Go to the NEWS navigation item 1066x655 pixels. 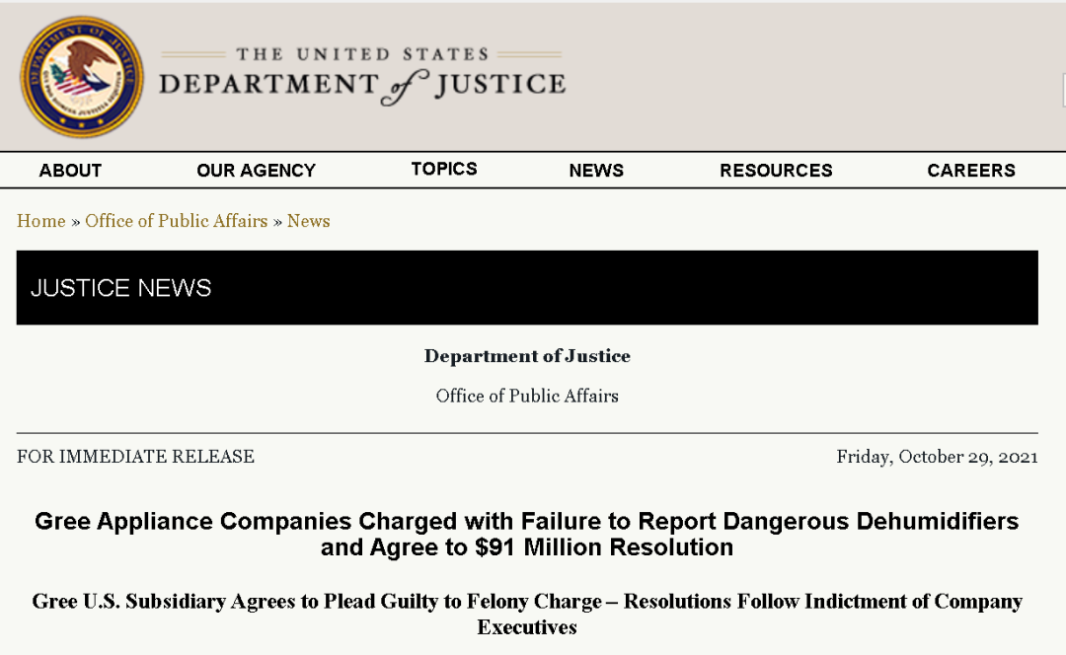[x=596, y=171]
